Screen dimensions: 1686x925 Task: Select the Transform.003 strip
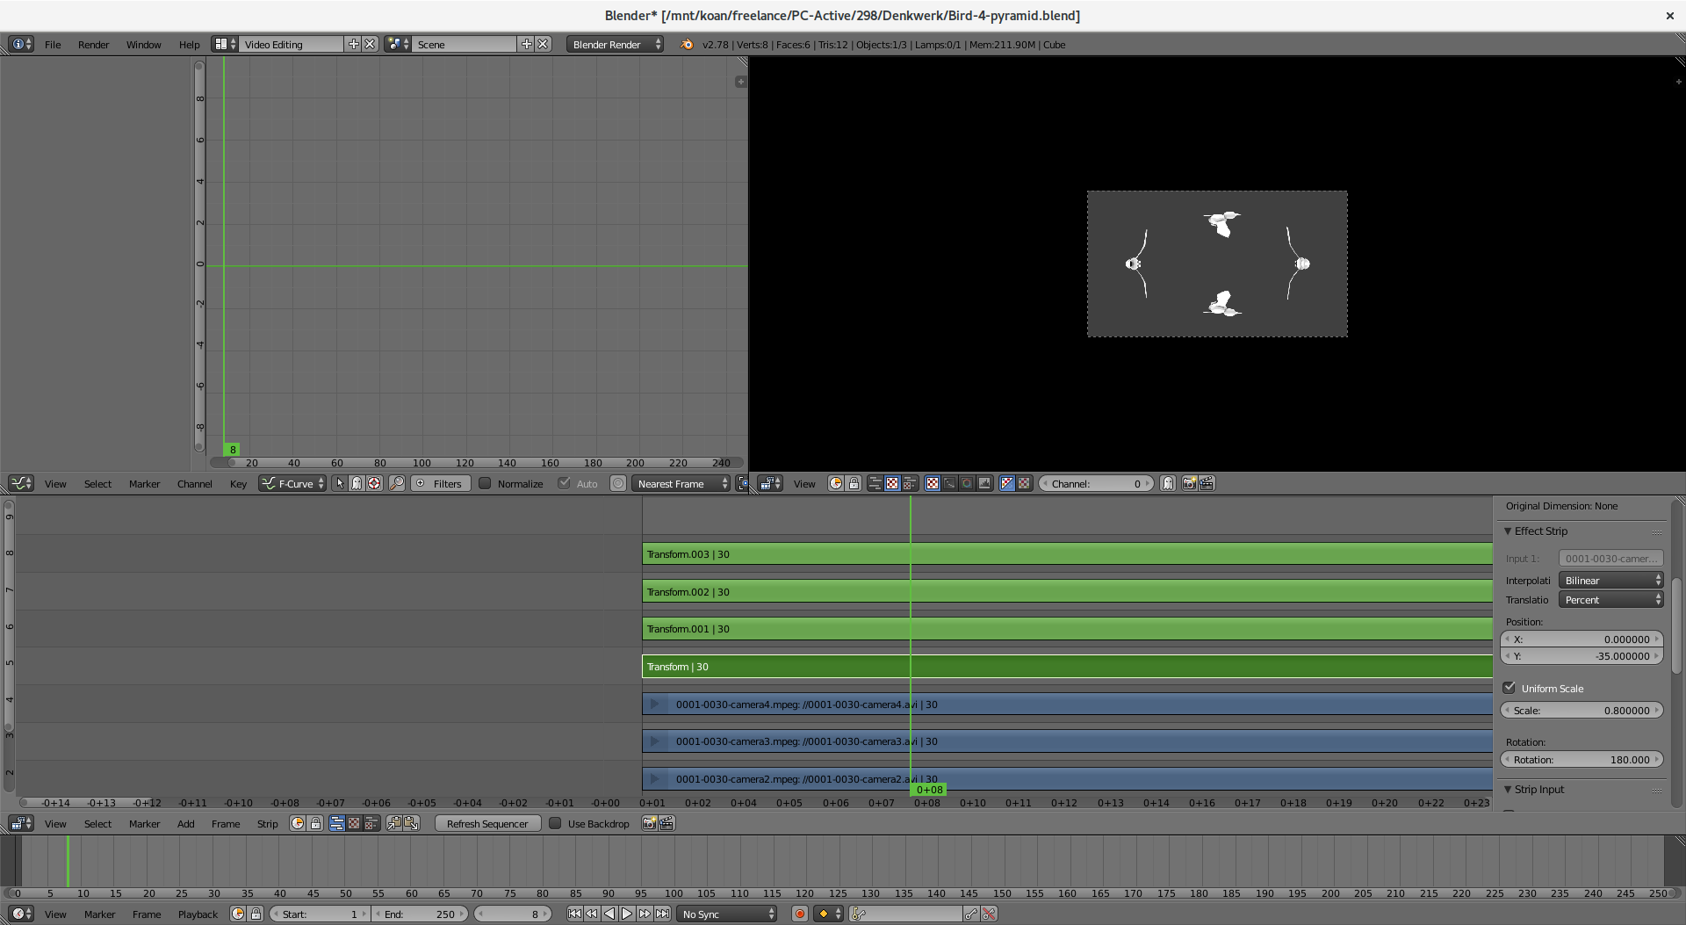(1067, 553)
